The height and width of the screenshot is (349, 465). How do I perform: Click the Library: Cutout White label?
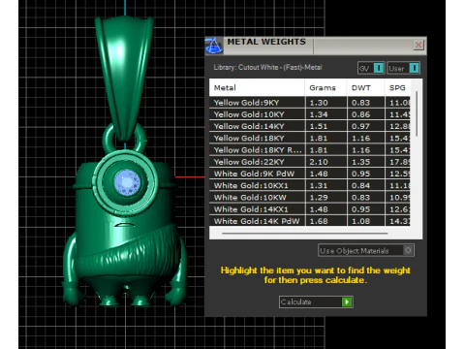[x=268, y=67]
